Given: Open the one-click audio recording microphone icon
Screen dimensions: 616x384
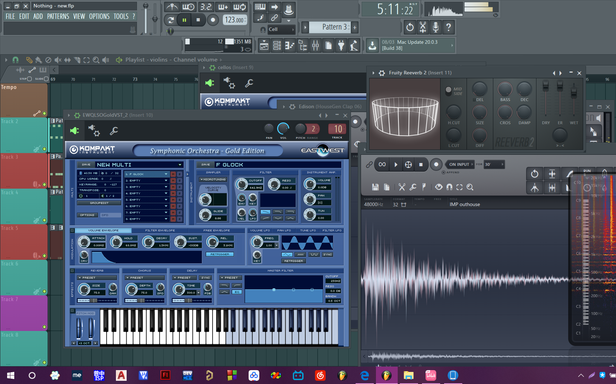Looking at the screenshot, I should (x=436, y=27).
